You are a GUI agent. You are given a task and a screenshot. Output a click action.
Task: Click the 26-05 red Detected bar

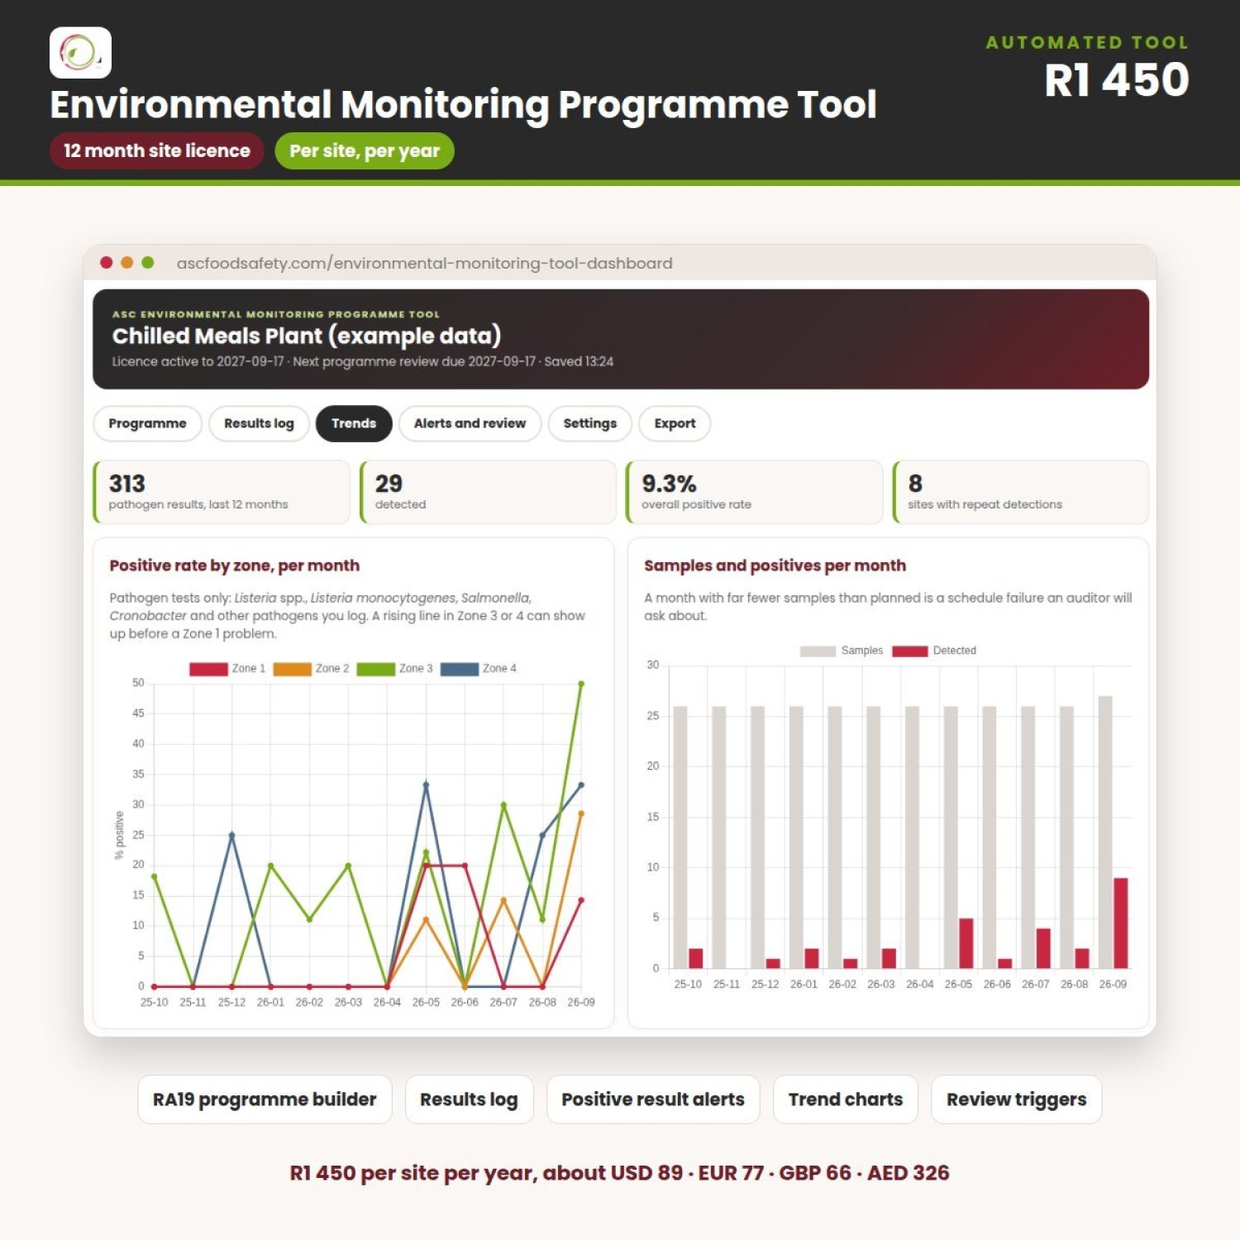click(x=966, y=943)
